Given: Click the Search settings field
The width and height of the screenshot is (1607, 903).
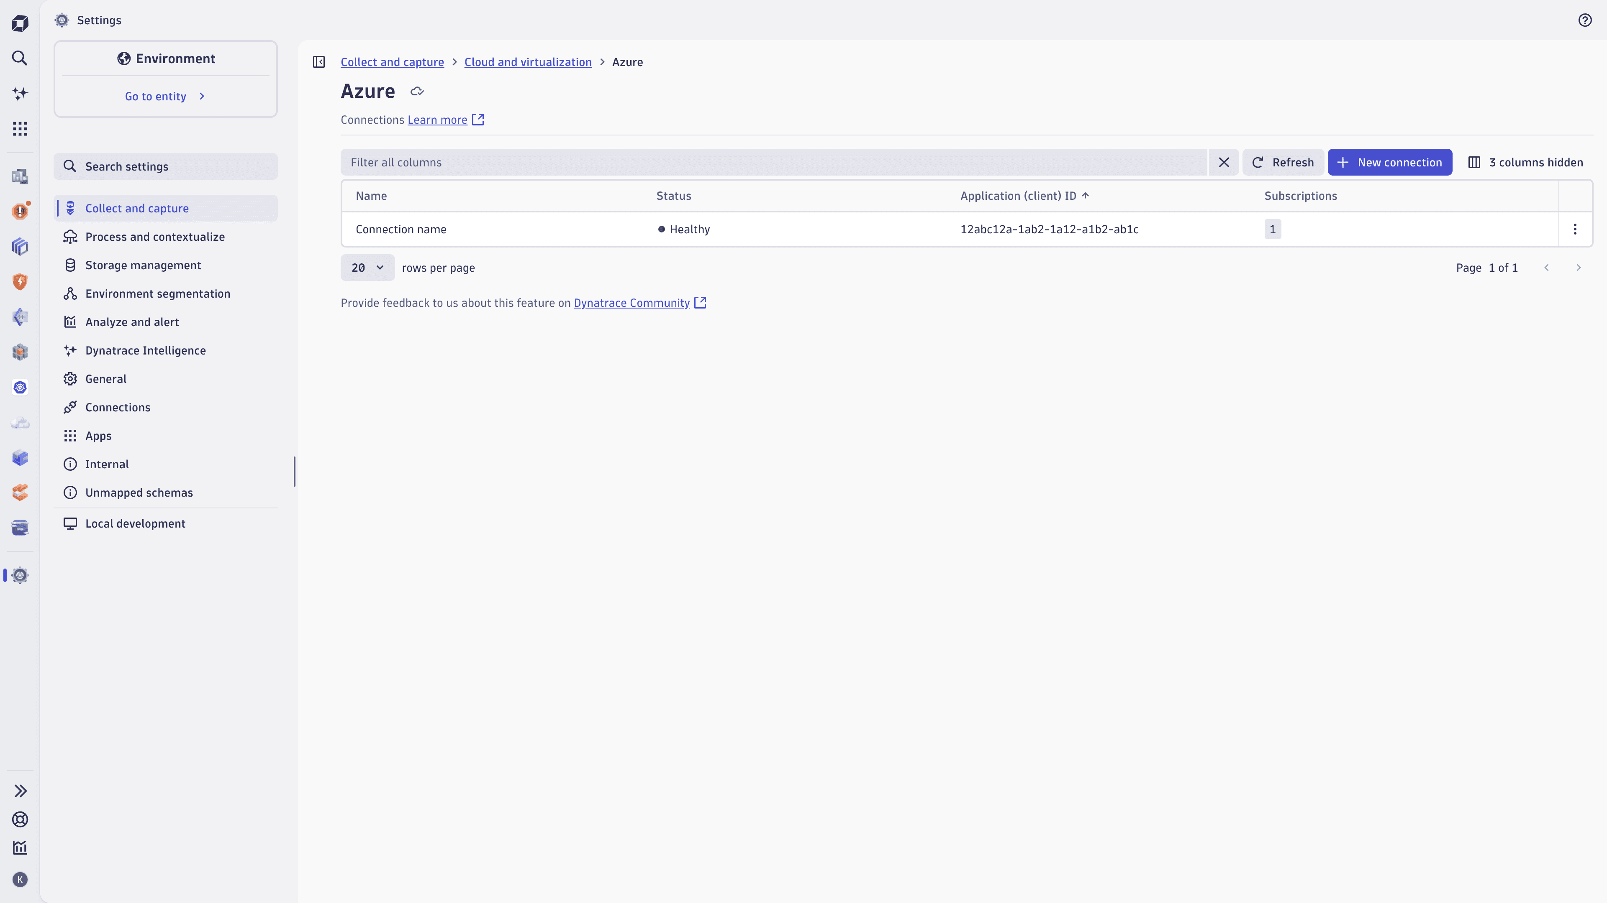Looking at the screenshot, I should click(165, 166).
